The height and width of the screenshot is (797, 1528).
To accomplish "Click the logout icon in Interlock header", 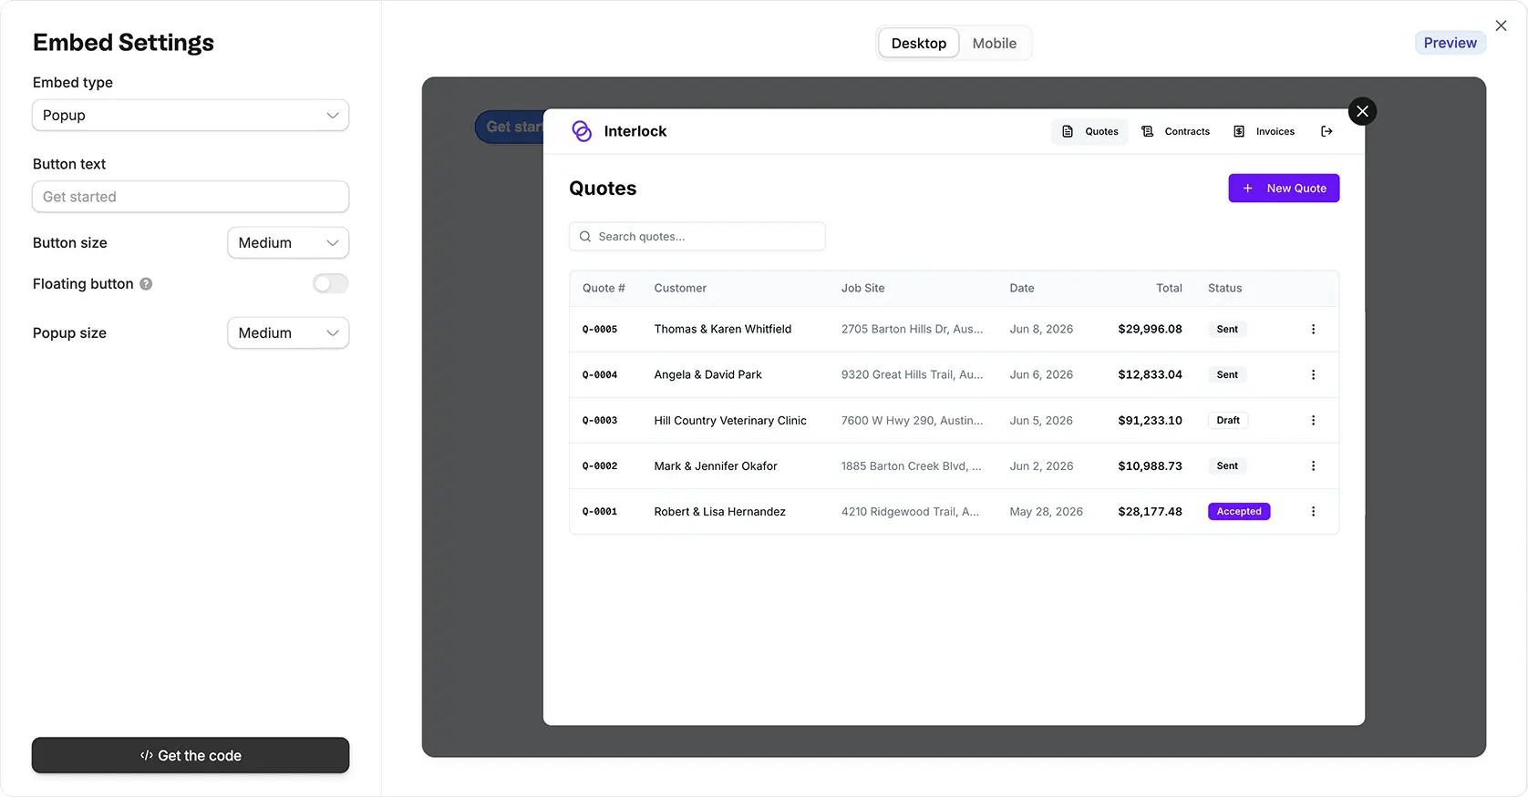I will 1327,131.
